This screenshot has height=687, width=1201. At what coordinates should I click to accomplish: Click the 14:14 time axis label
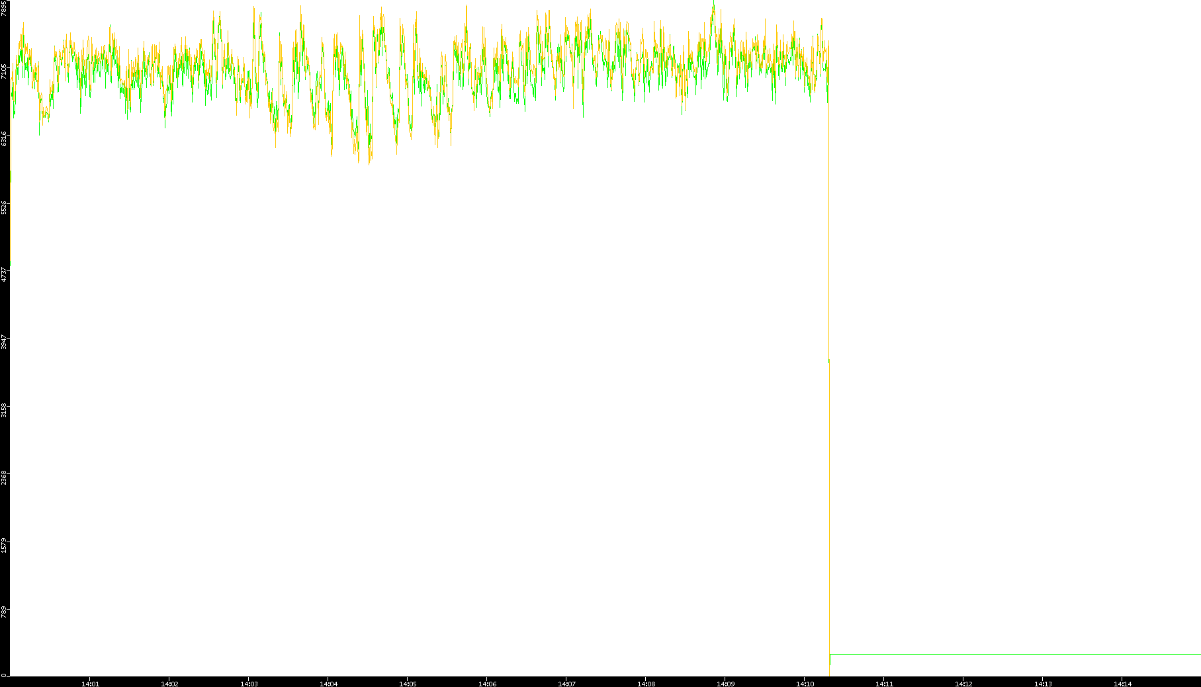click(1122, 683)
